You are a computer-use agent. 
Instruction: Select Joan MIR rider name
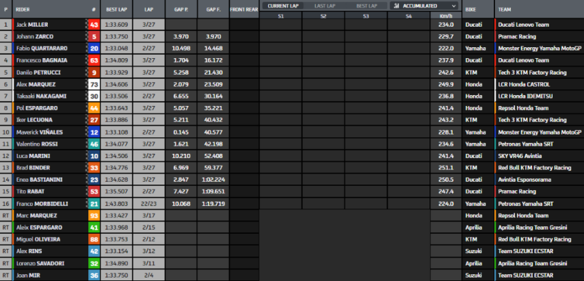pyautogui.click(x=28, y=275)
